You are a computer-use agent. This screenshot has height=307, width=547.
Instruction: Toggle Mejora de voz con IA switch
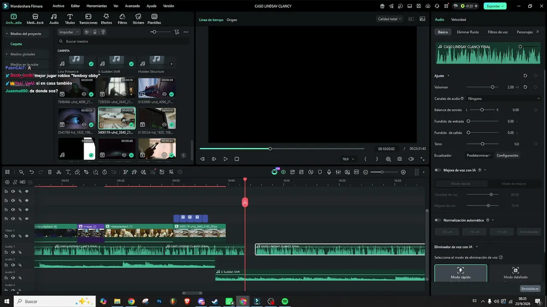click(438, 170)
